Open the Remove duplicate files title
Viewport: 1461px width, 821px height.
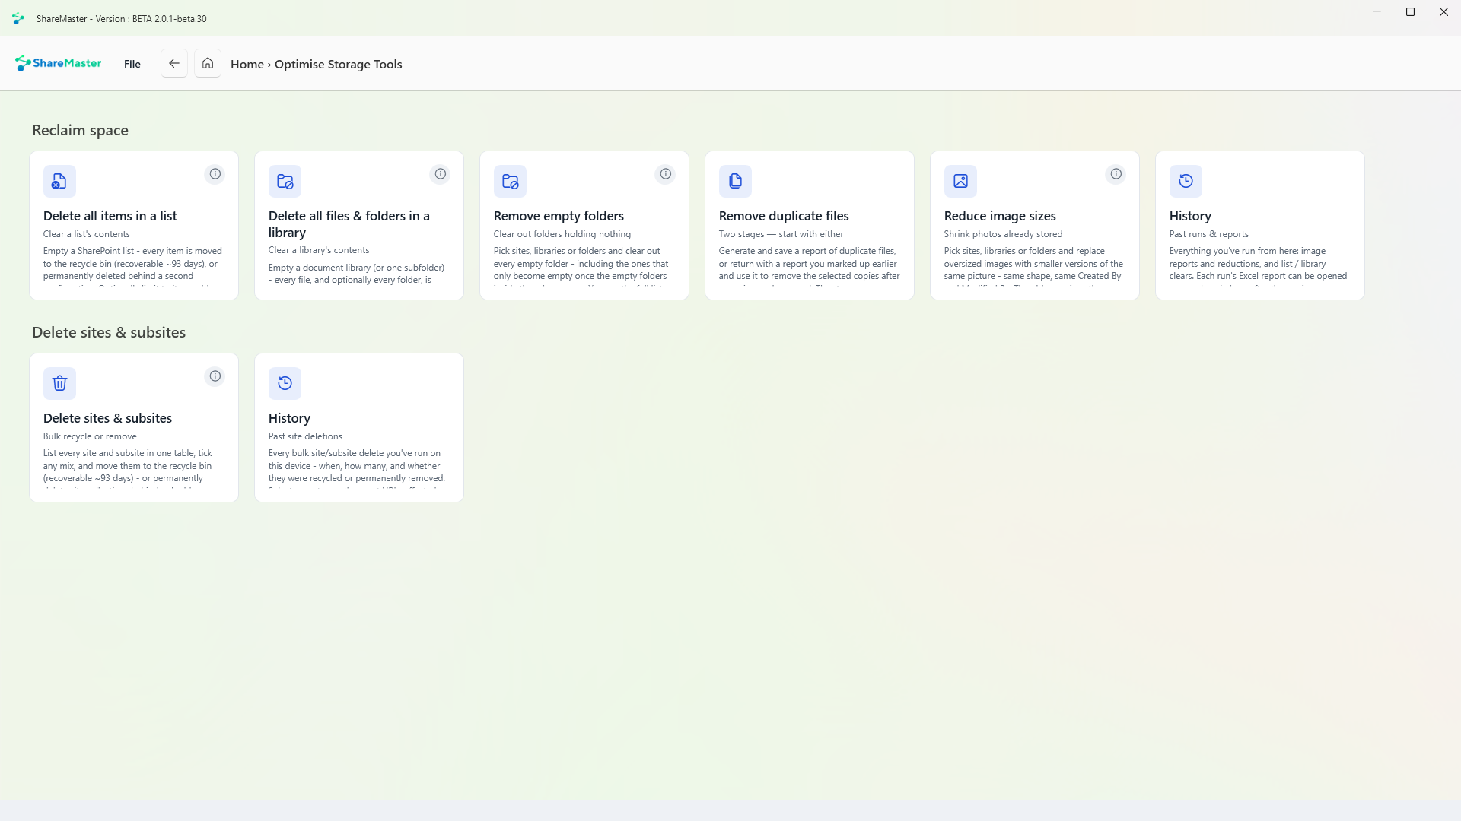pyautogui.click(x=784, y=216)
